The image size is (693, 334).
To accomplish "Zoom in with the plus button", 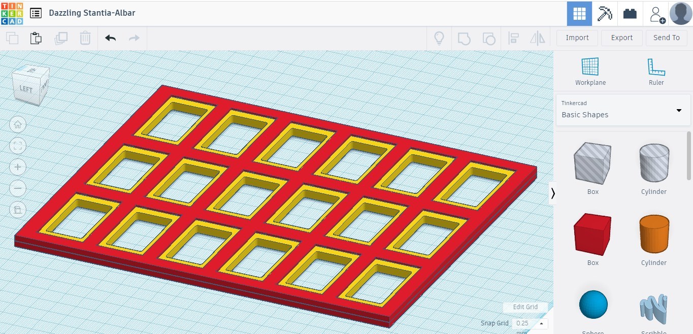I will [18, 167].
